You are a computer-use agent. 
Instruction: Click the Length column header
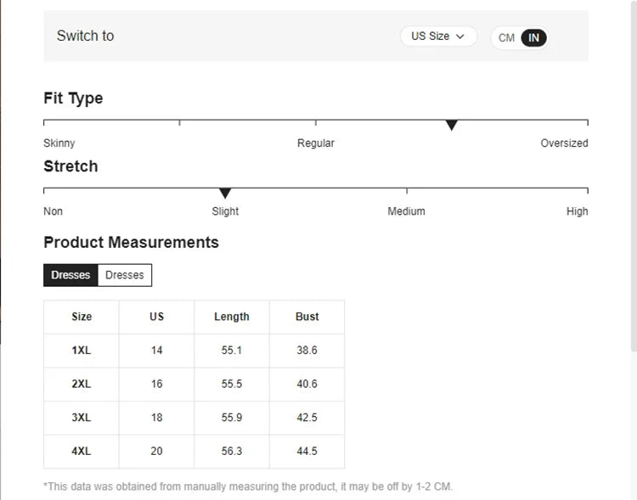coord(231,317)
